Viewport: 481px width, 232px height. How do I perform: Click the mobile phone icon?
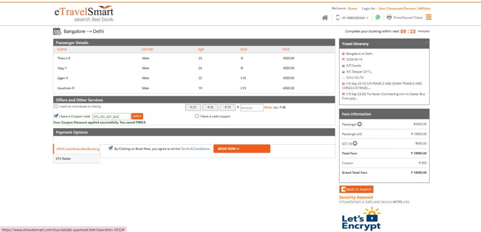click(338, 18)
